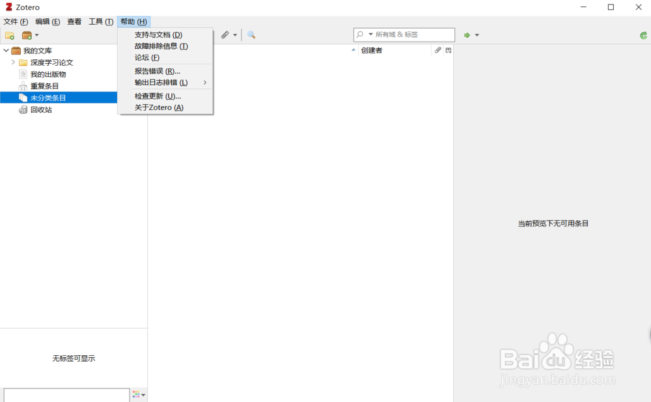Screen dimensions: 651x402
Task: Open the 工具 (T) menu
Action: (101, 21)
